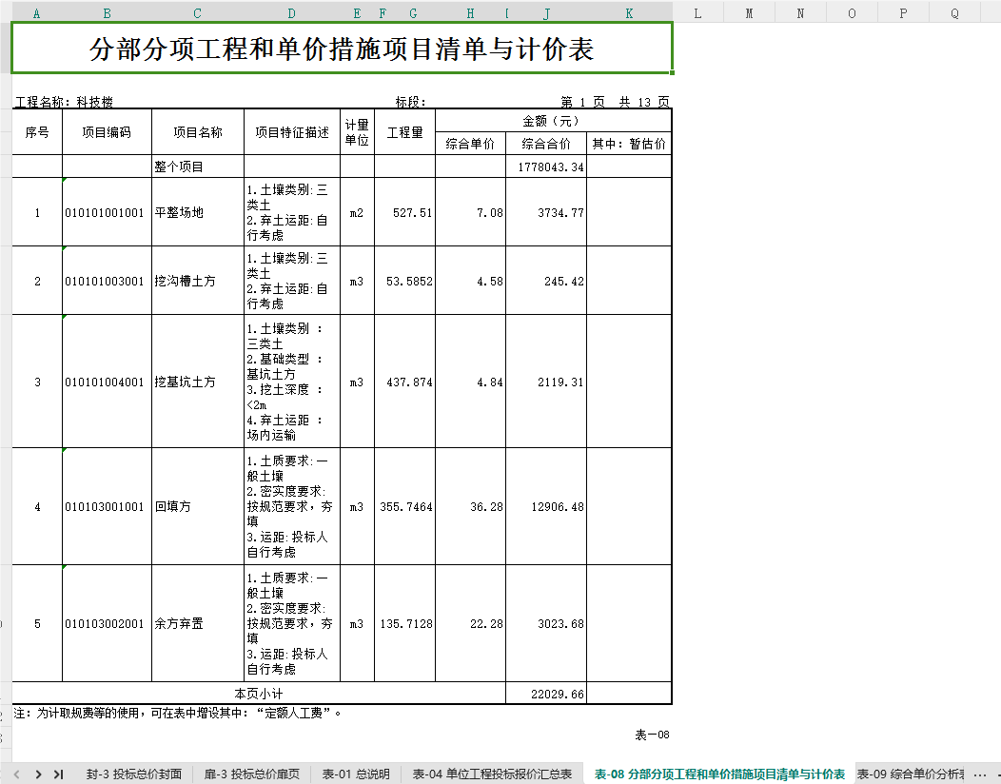Open the 表-01 总说明 sheet tab
This screenshot has width=1001, height=784.
[356, 774]
